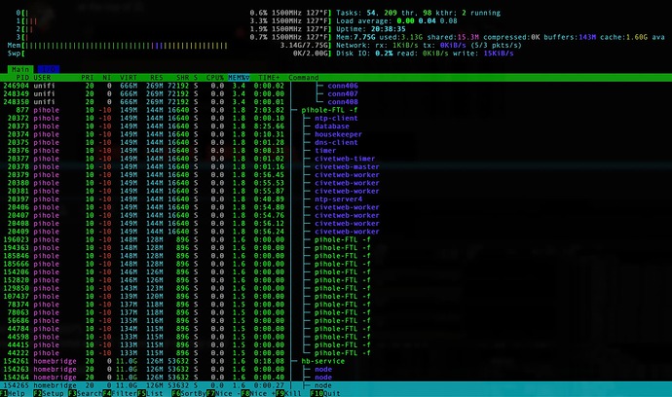Image resolution: width=672 pixels, height=397 pixels.
Task: Click the CPU 1 usage meter
Action: pos(173,21)
